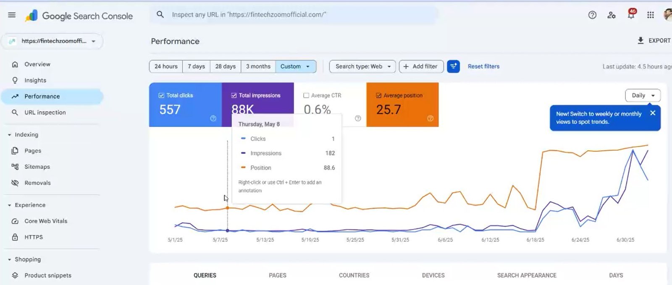Viewport: 672px width, 285px height.
Task: Open the account profile avatar
Action: [x=668, y=15]
